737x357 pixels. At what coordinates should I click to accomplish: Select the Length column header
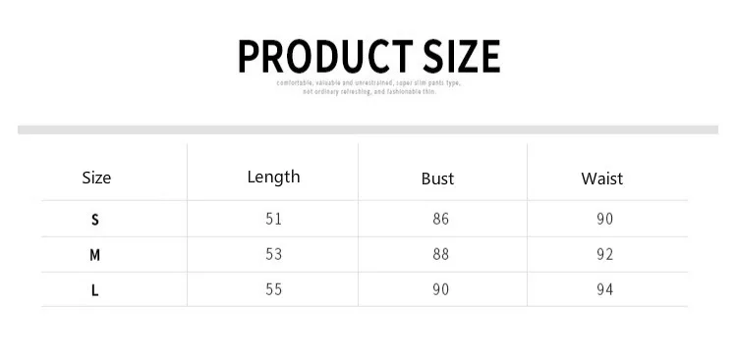click(x=273, y=178)
